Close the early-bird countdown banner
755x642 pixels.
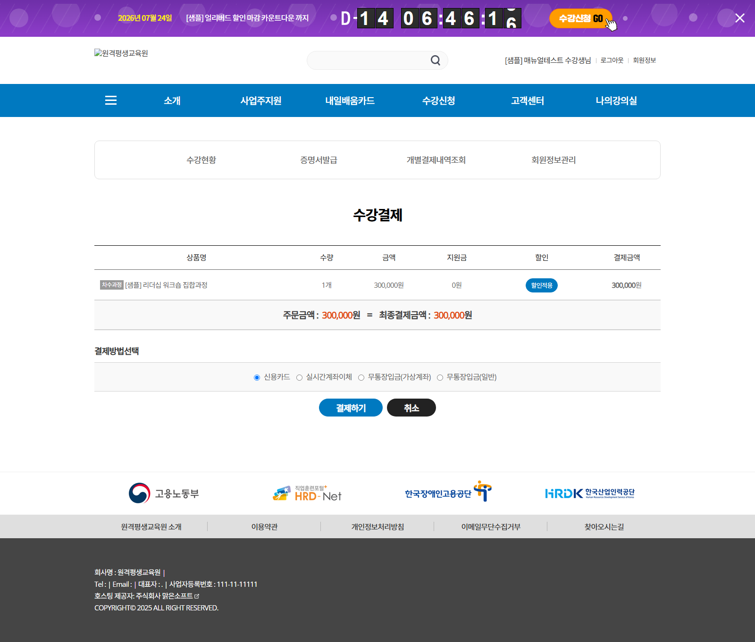[x=739, y=18]
